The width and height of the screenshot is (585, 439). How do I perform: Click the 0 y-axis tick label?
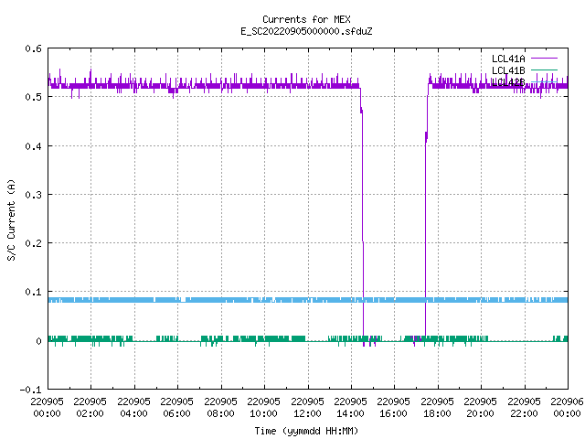[x=38, y=341]
